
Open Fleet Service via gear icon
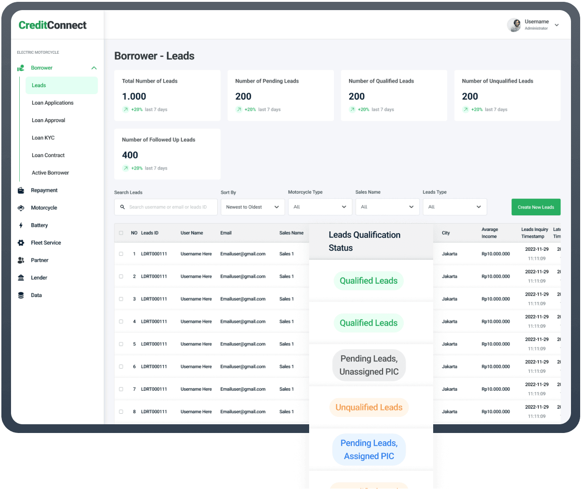click(x=21, y=243)
